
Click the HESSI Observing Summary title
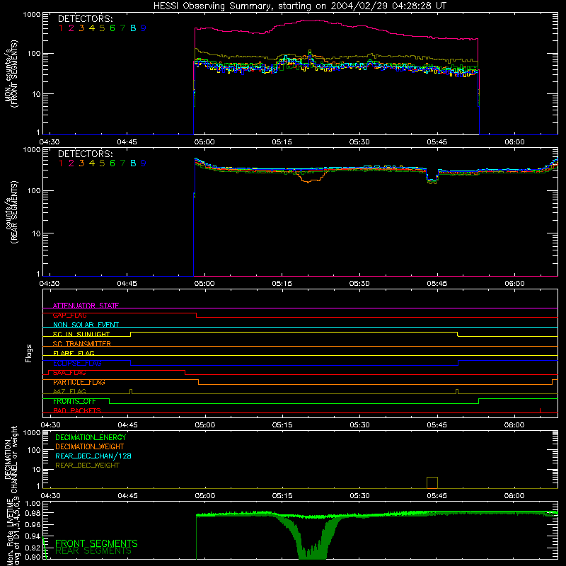tap(300, 6)
